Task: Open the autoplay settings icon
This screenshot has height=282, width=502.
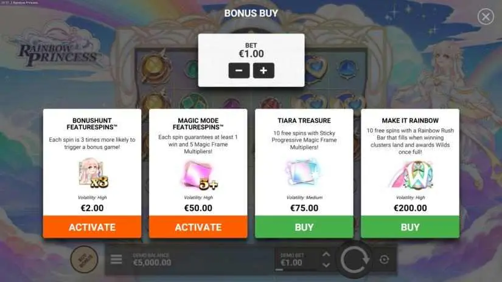Action: tap(384, 260)
